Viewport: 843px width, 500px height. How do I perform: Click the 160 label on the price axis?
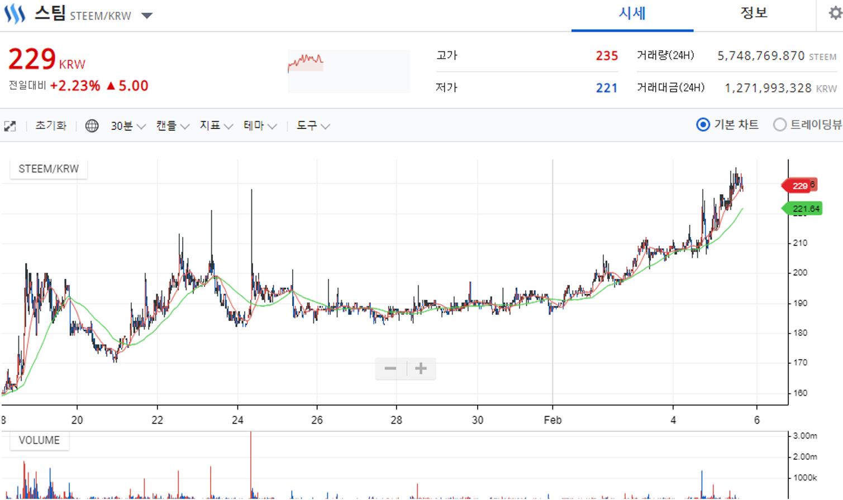point(800,393)
